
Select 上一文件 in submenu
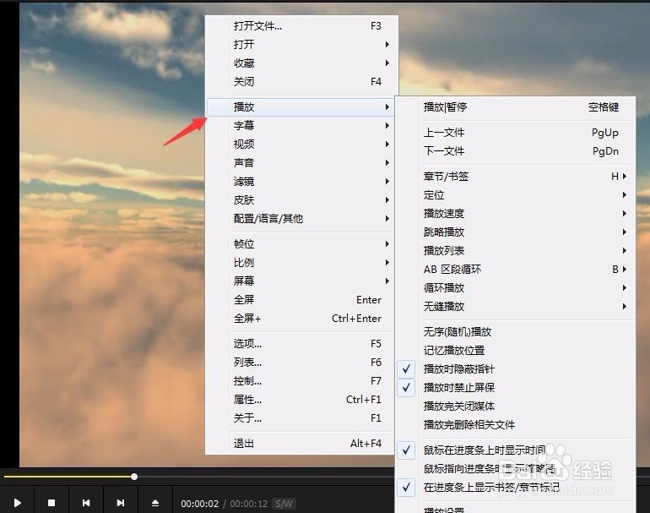(x=515, y=133)
